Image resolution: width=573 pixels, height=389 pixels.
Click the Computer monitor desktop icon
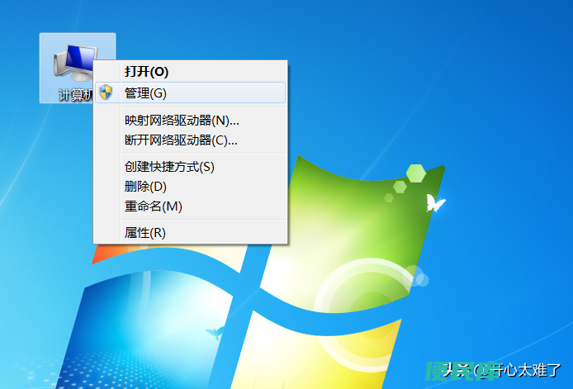click(74, 63)
